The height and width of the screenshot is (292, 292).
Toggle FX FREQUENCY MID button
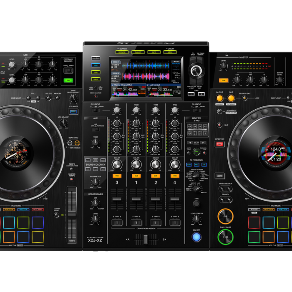click(x=196, y=165)
